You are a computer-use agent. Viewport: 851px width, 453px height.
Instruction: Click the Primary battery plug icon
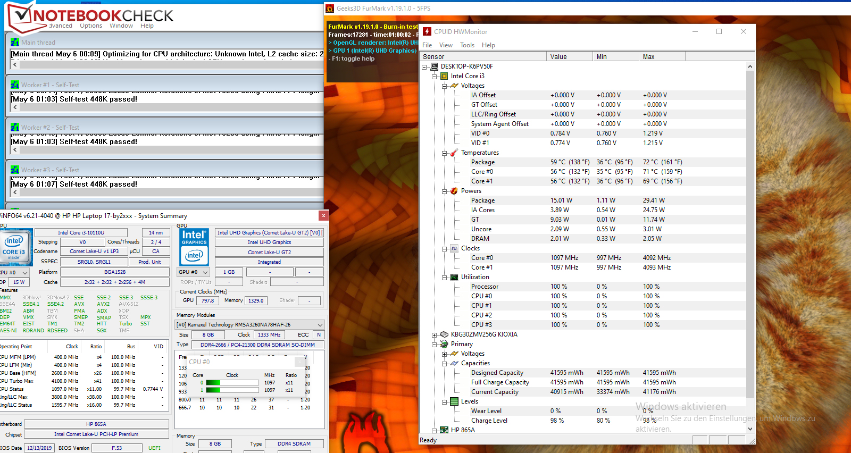[x=444, y=344]
